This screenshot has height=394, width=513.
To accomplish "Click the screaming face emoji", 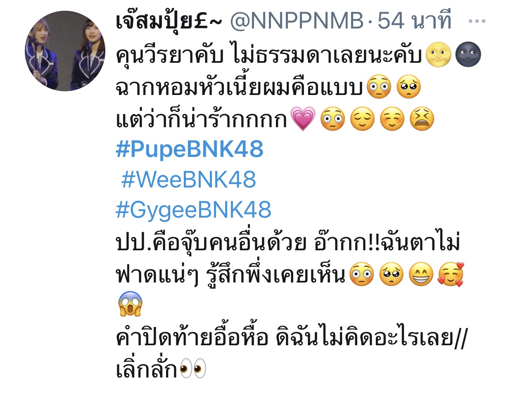I will coord(130,304).
